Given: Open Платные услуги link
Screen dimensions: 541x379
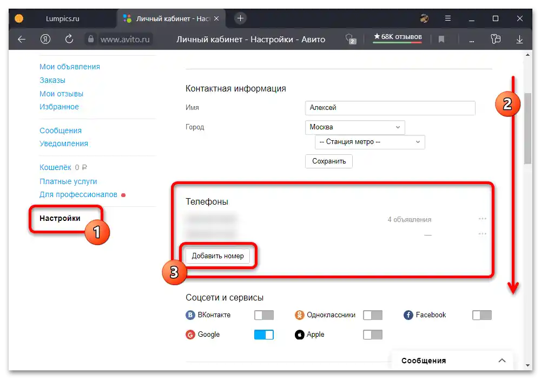Looking at the screenshot, I should click(68, 181).
